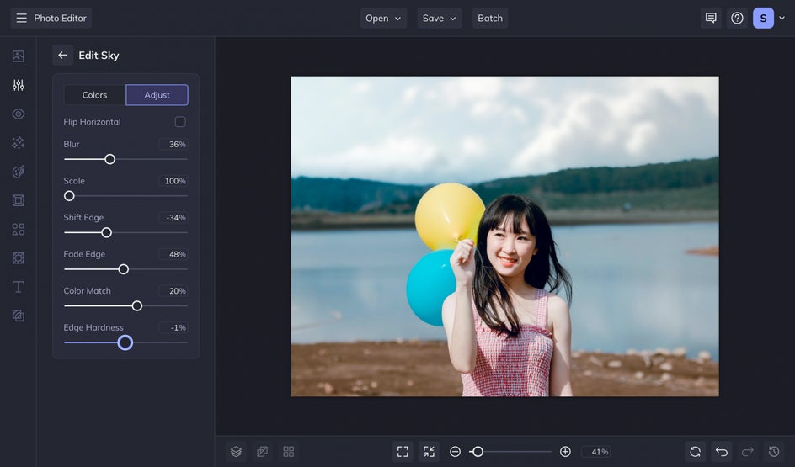Click the Blur slider handle
The height and width of the screenshot is (467, 795).
click(110, 159)
